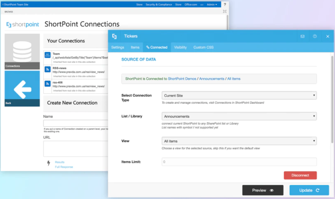Open the View dropdown showing All items
335x199 pixels.
tap(238, 141)
